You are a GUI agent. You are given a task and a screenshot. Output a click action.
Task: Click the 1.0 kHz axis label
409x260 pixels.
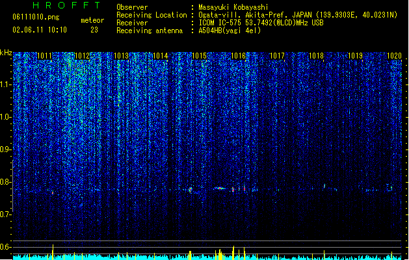point(5,117)
